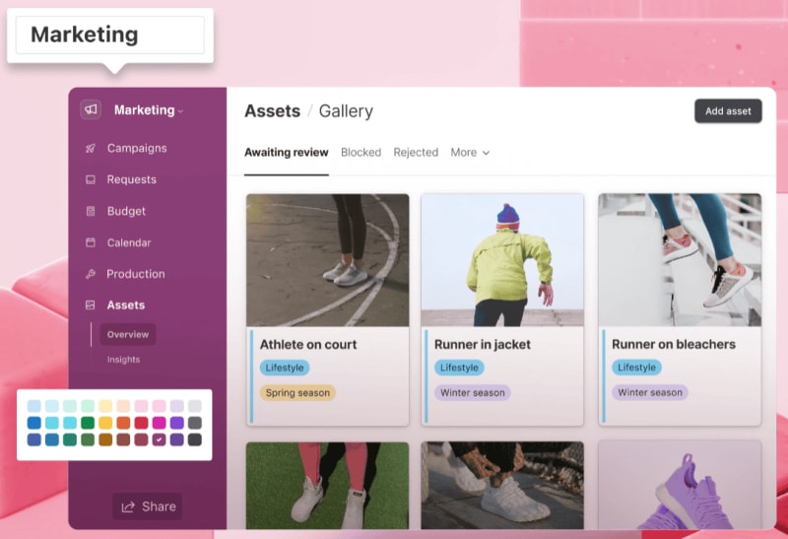Image resolution: width=788 pixels, height=539 pixels.
Task: Click the Add asset button
Action: point(728,111)
